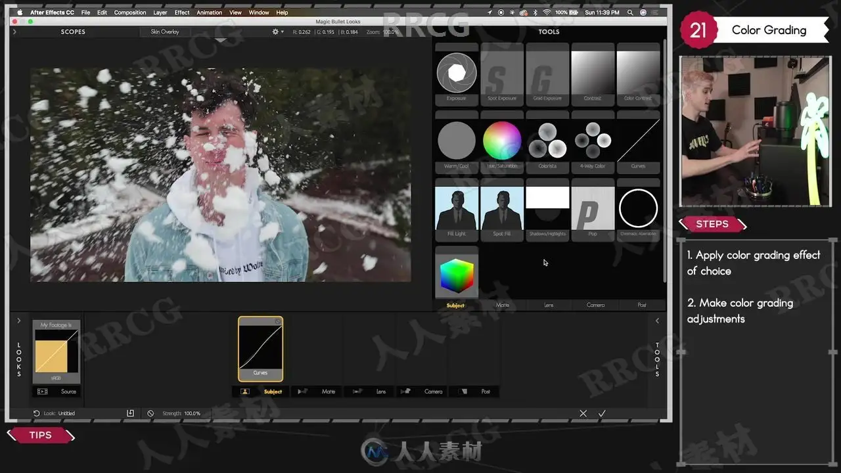Click the Zoom 100.0% value
This screenshot has height=473, width=841.
[391, 32]
